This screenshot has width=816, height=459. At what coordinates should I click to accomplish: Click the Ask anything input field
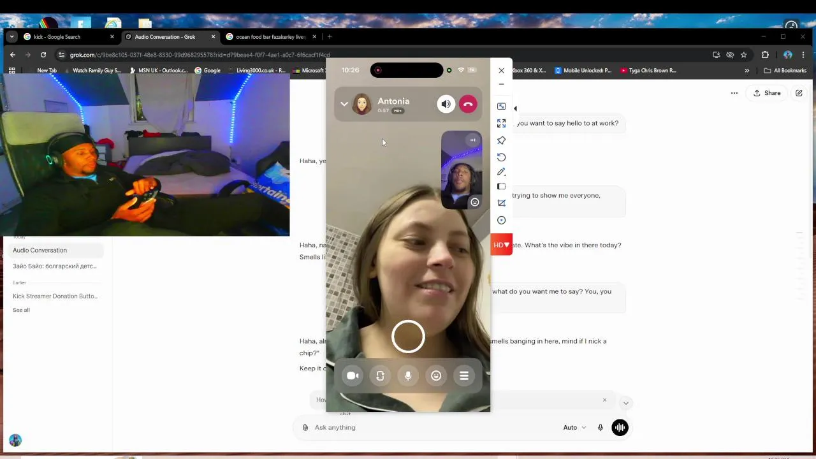(433, 428)
